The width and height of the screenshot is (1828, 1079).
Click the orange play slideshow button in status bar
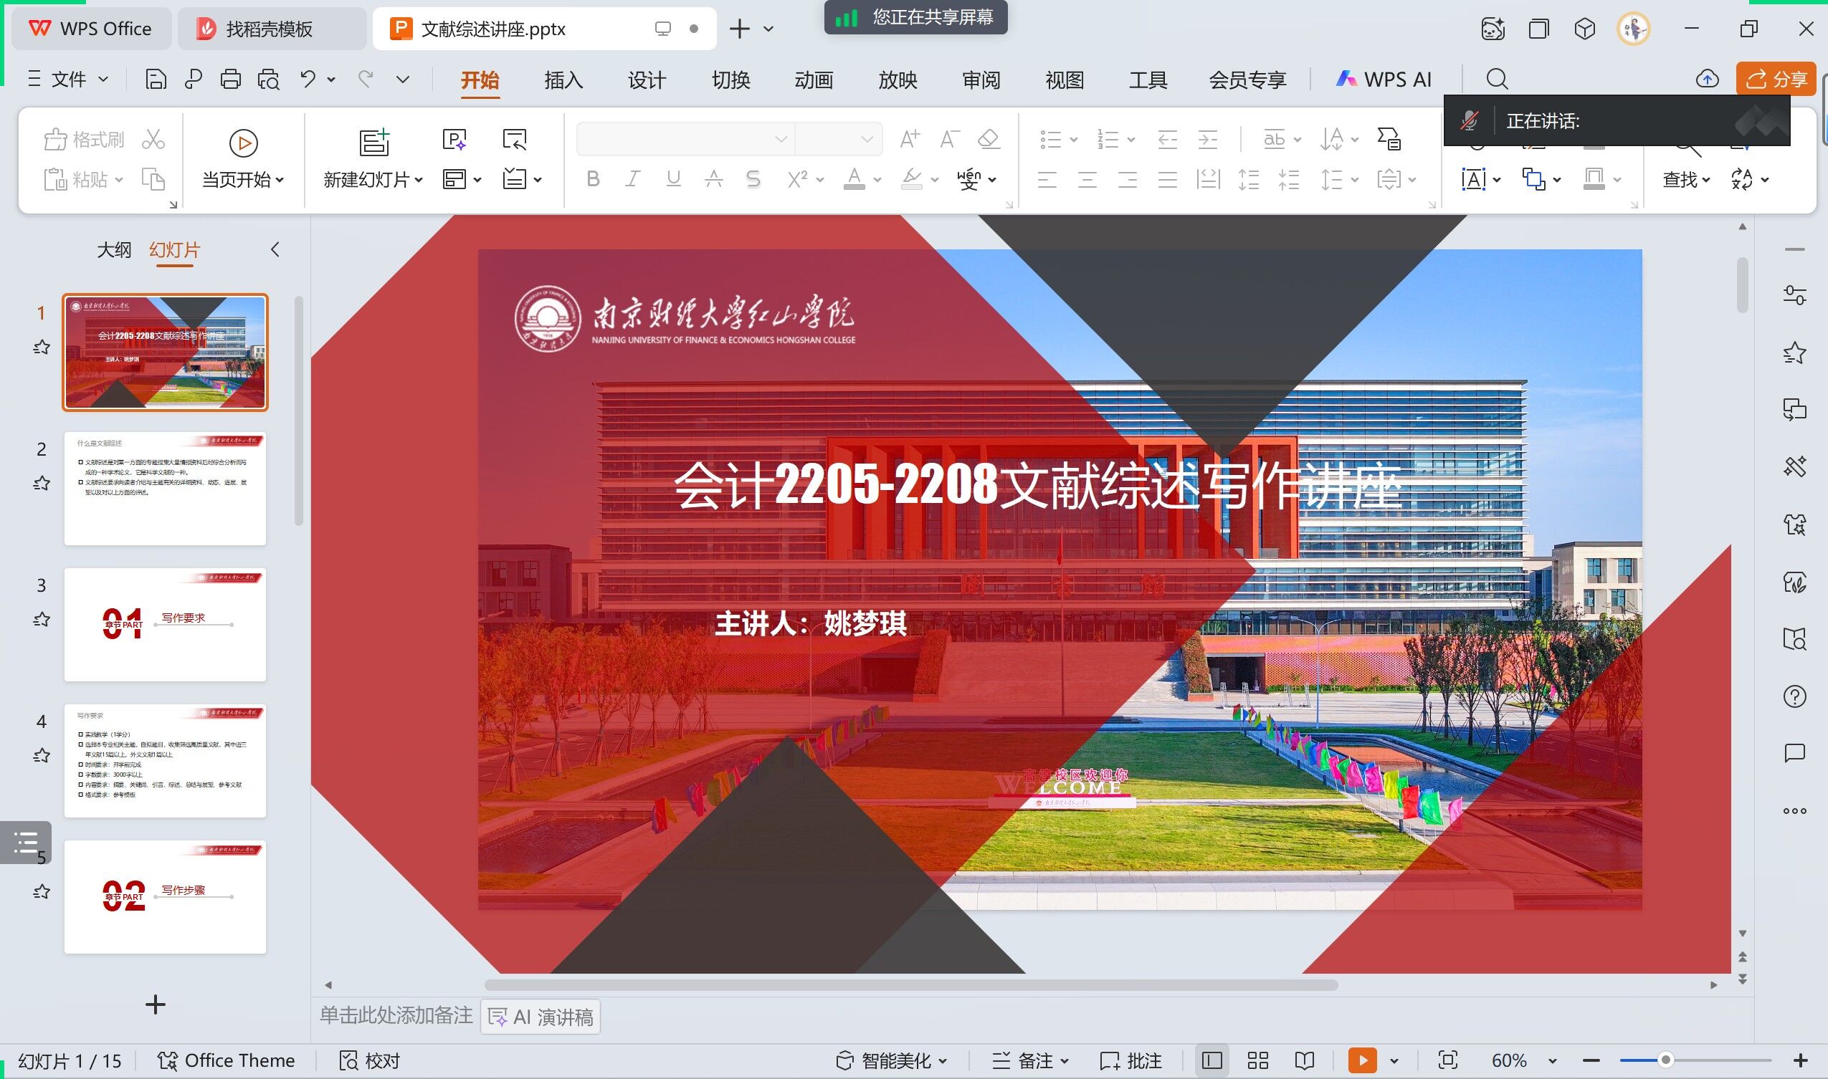pyautogui.click(x=1362, y=1060)
